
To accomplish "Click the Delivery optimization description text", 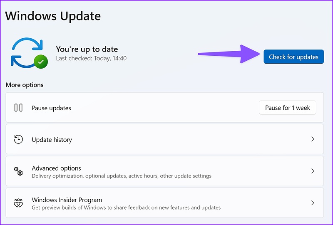I will click(x=122, y=176).
